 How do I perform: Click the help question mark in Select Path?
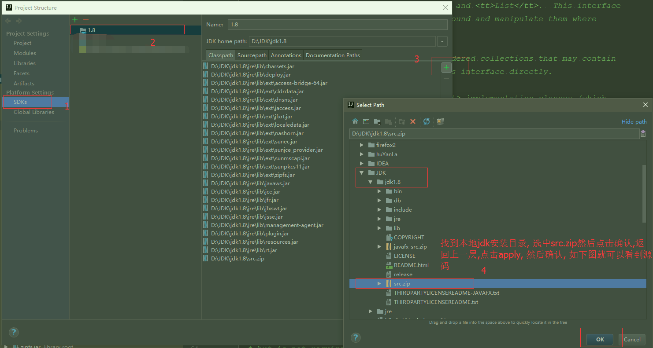click(x=356, y=337)
